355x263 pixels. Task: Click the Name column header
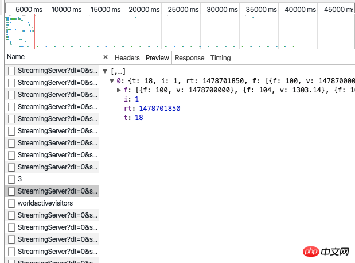point(16,57)
